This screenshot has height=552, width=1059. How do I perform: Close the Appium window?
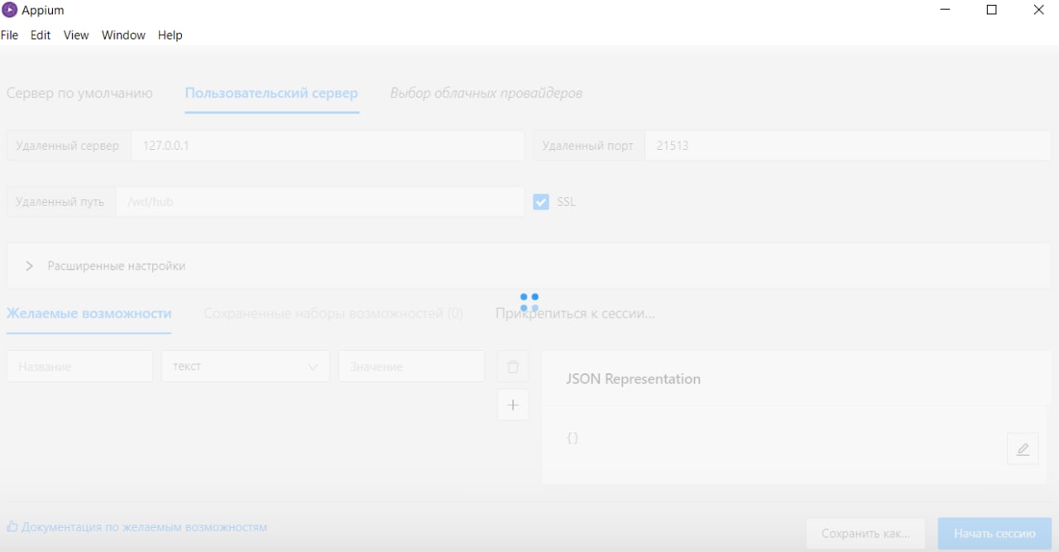point(1038,10)
